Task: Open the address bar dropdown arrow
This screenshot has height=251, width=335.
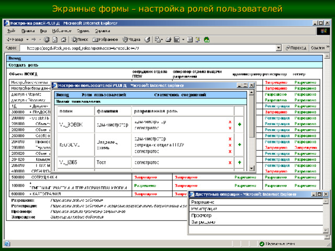Action: [278, 48]
